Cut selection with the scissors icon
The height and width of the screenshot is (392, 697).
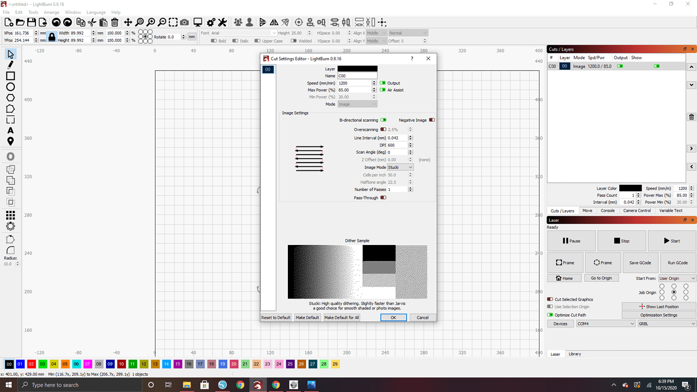pos(92,22)
